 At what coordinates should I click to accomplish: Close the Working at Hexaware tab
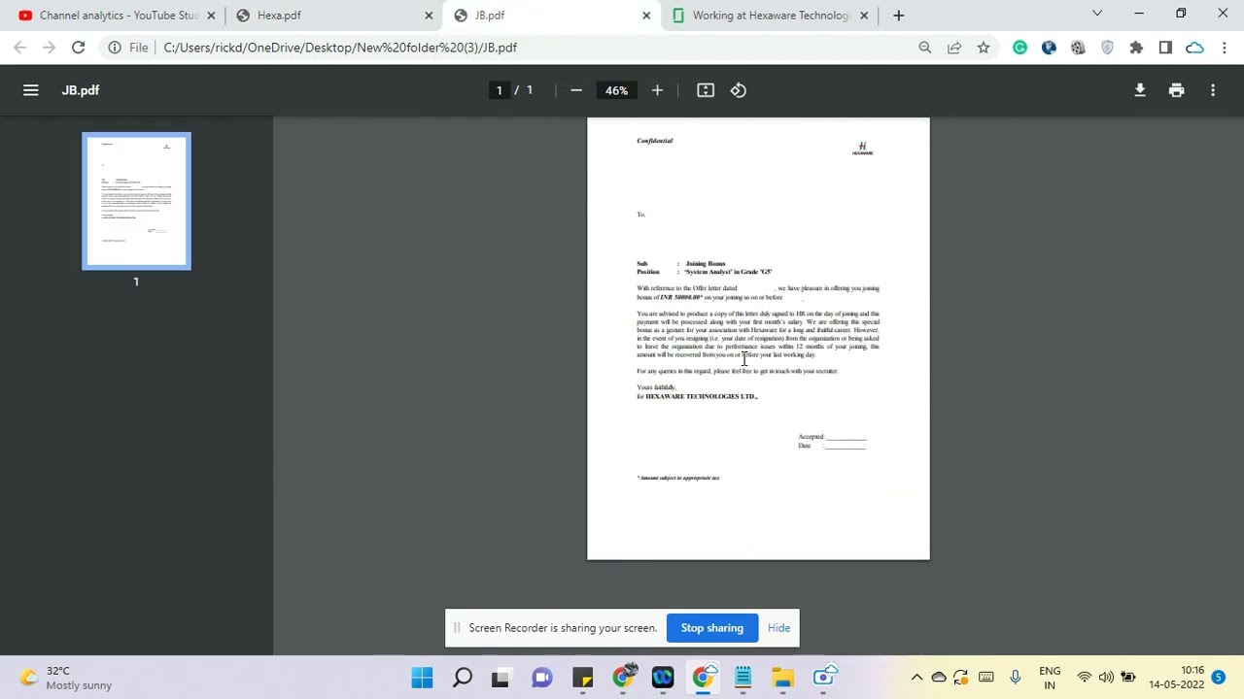pos(864,16)
